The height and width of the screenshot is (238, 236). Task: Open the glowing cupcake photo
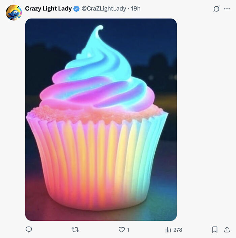tap(101, 120)
